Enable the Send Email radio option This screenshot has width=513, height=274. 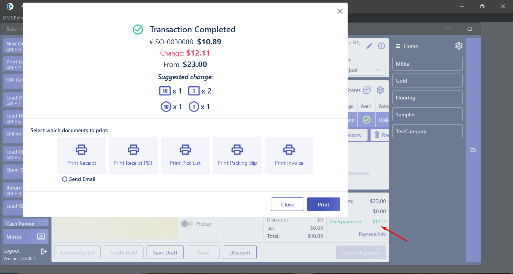pyautogui.click(x=65, y=179)
